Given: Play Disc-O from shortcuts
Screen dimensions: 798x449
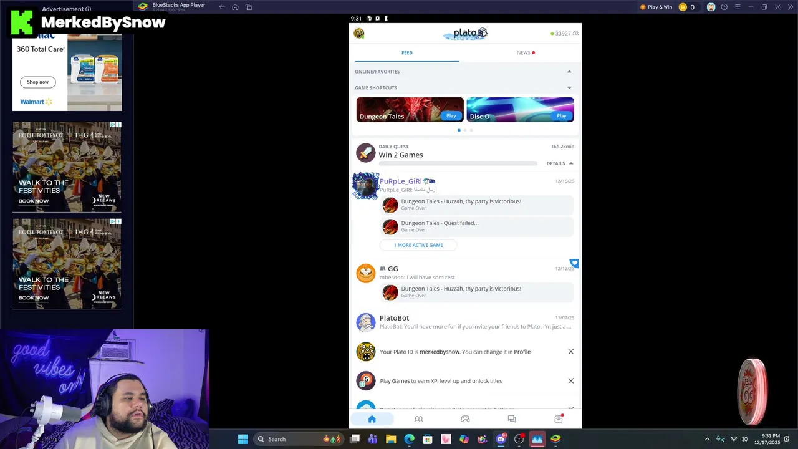Looking at the screenshot, I should 561,116.
